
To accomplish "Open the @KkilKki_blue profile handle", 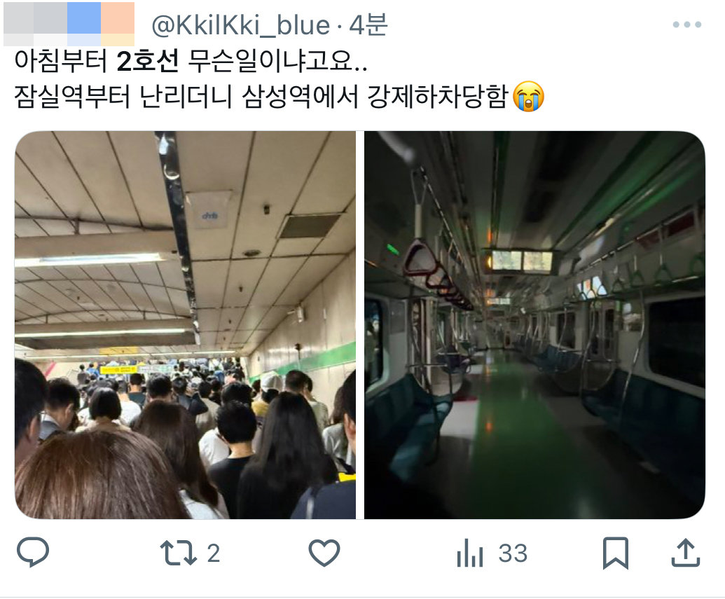I will tap(240, 25).
